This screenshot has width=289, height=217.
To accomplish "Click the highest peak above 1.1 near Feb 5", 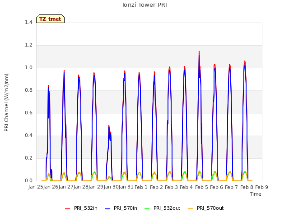I will tap(199, 52).
